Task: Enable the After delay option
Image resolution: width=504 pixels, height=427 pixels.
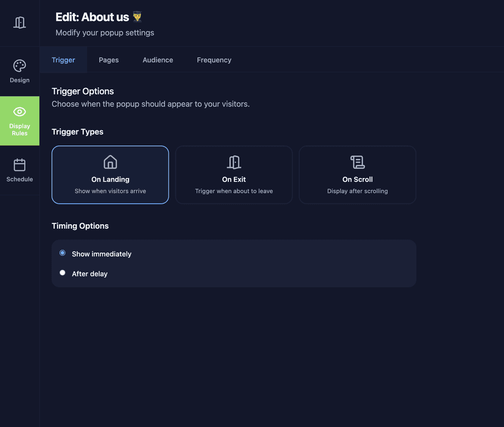Action: click(x=62, y=272)
